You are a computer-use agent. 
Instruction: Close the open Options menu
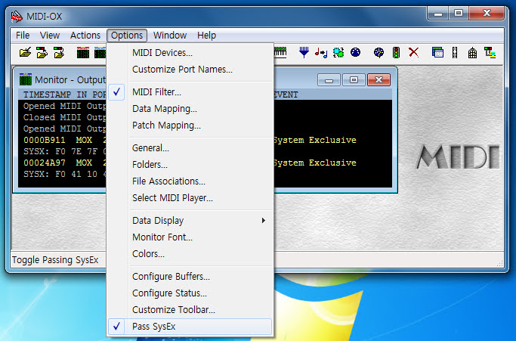pyautogui.click(x=127, y=36)
